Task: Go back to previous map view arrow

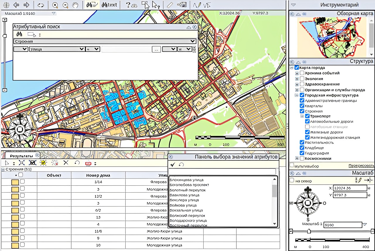Action: click(16, 5)
